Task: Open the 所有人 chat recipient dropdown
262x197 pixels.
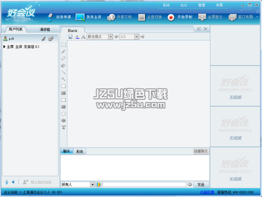Action: [x=93, y=184]
